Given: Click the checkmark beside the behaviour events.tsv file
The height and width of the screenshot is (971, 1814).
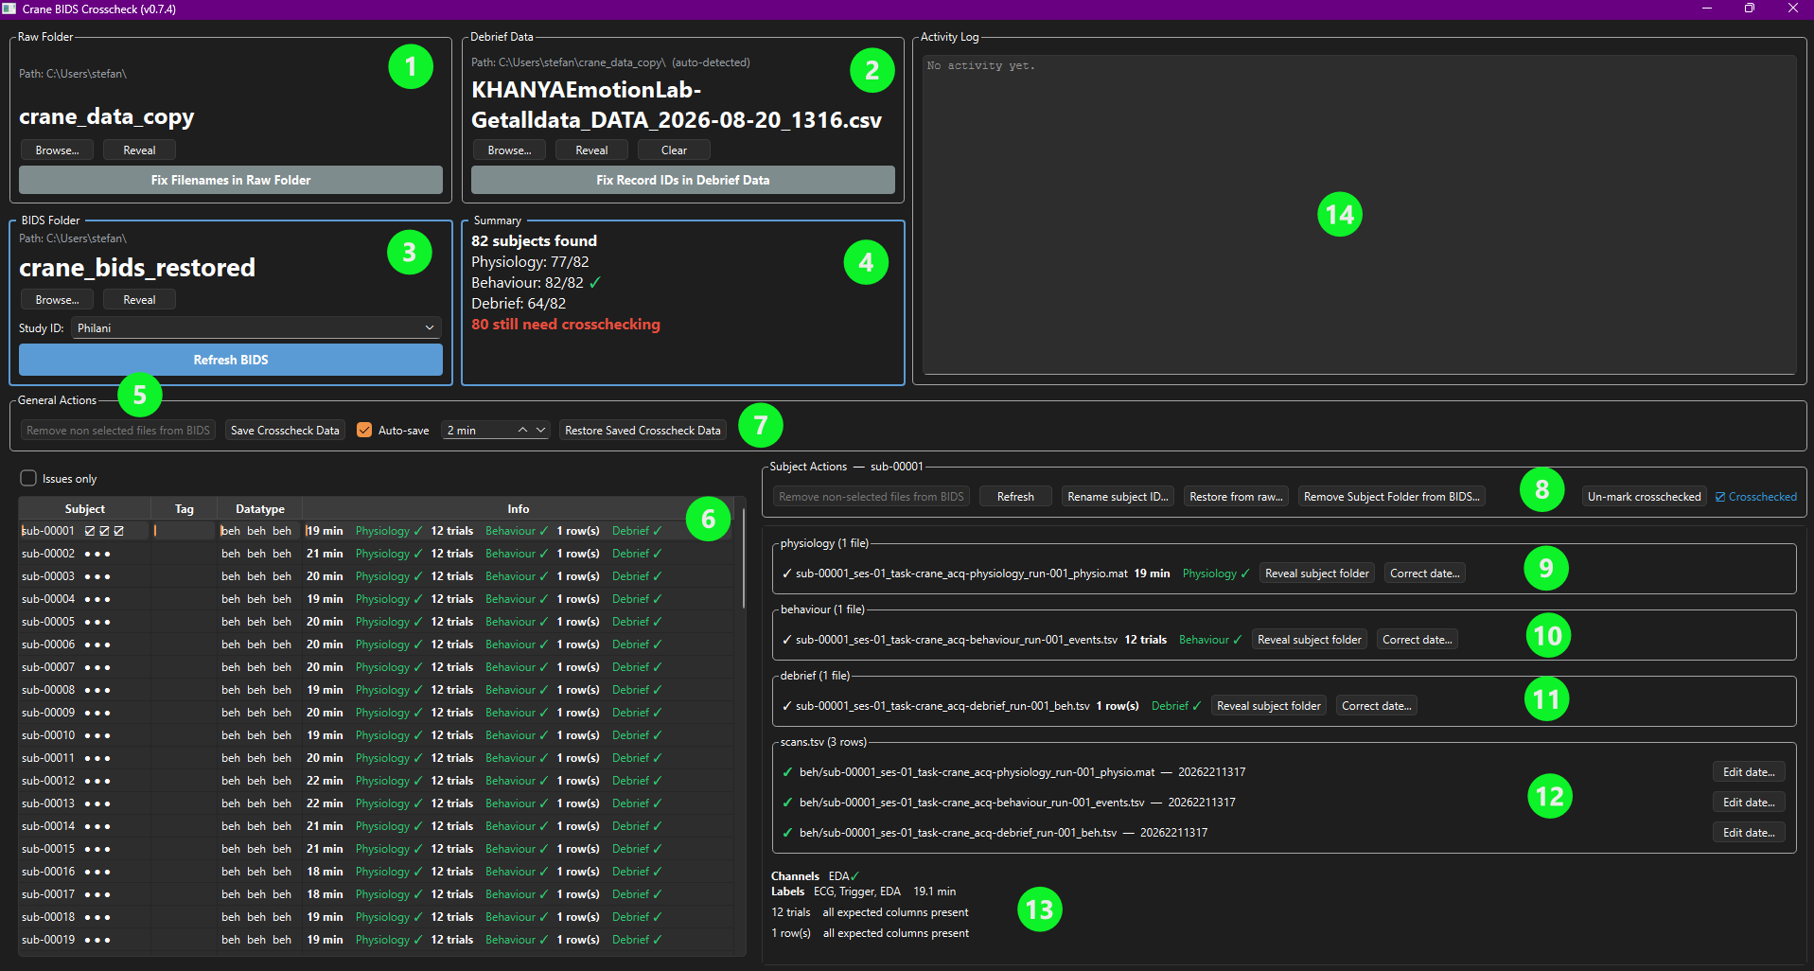Looking at the screenshot, I should coord(787,640).
